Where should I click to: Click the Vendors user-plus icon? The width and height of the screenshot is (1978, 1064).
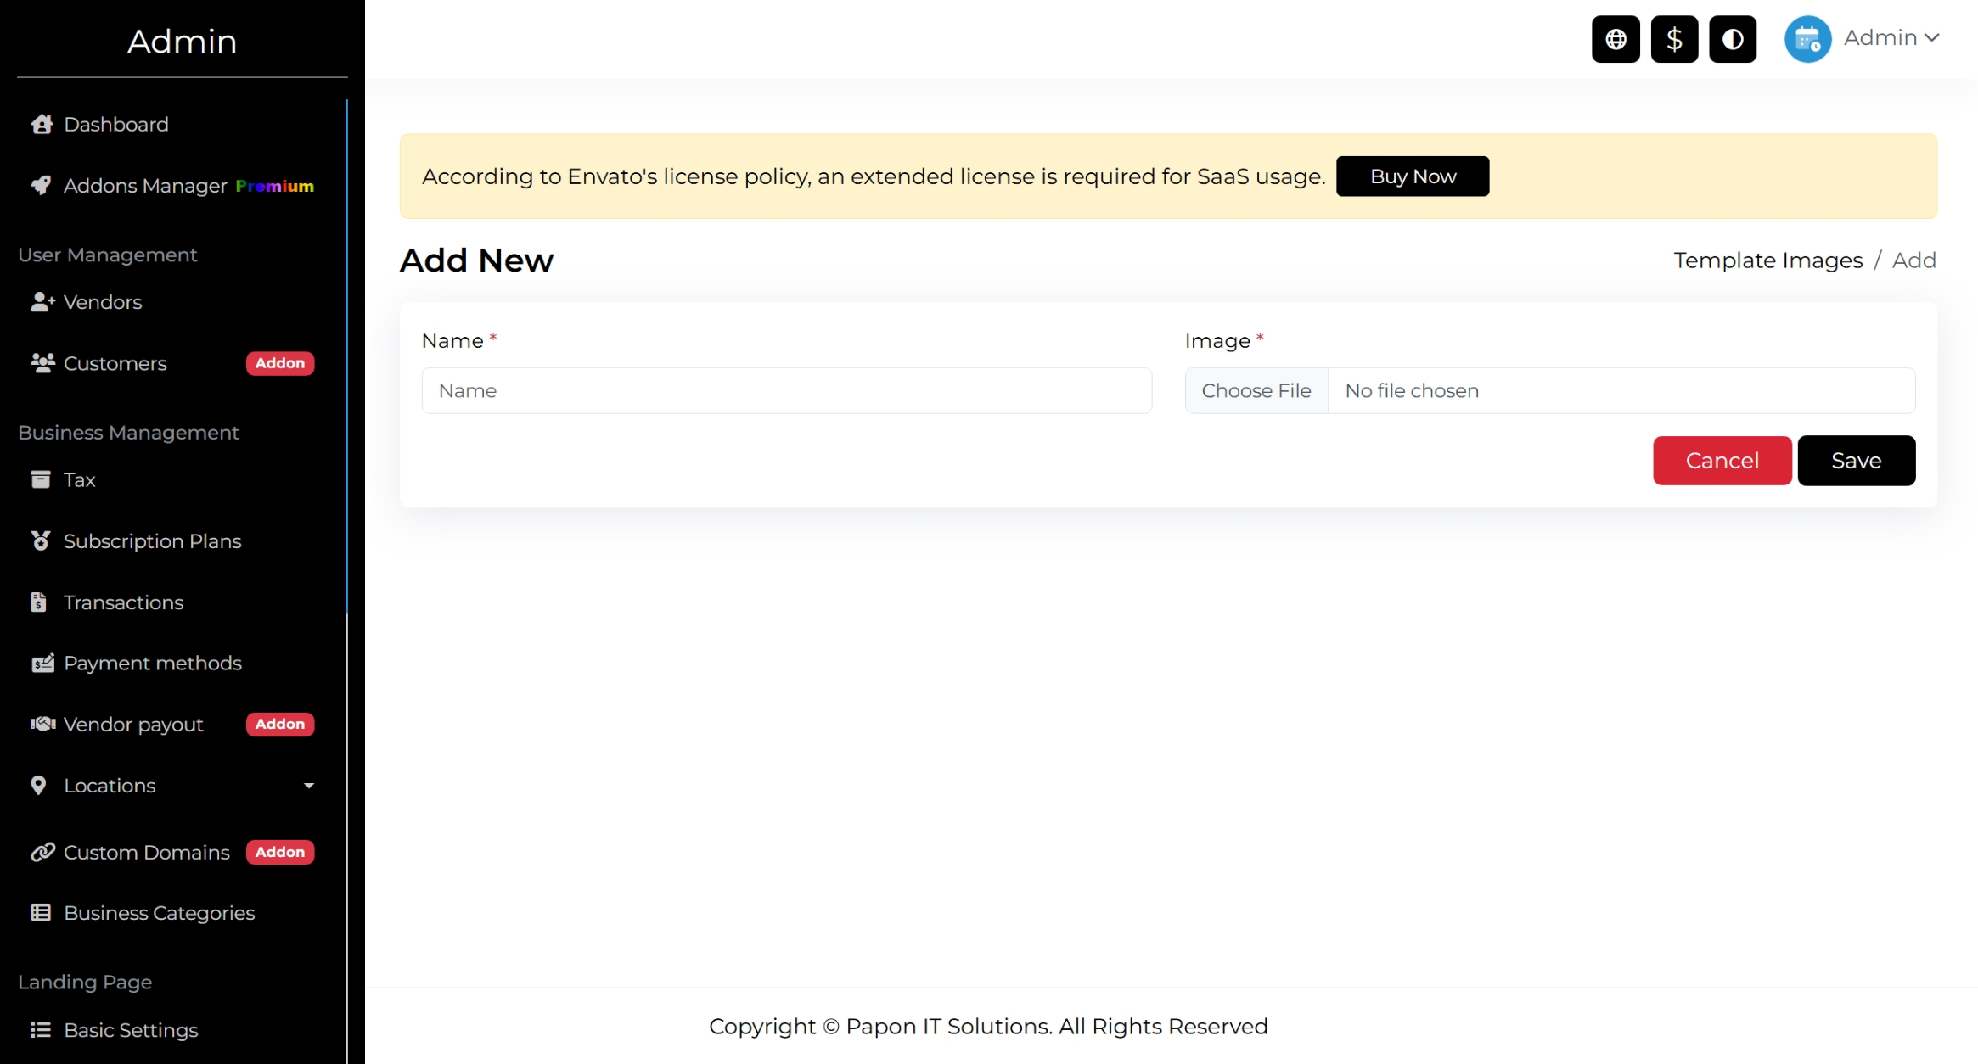(x=42, y=302)
